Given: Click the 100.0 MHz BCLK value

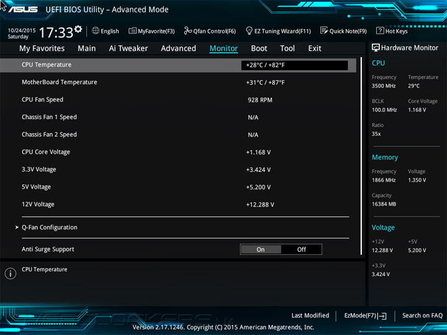Looking at the screenshot, I should point(384,110).
